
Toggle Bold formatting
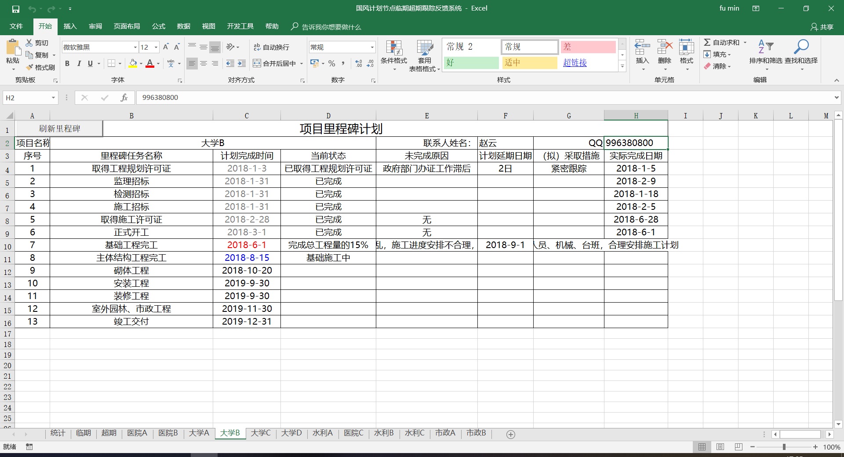coord(67,63)
